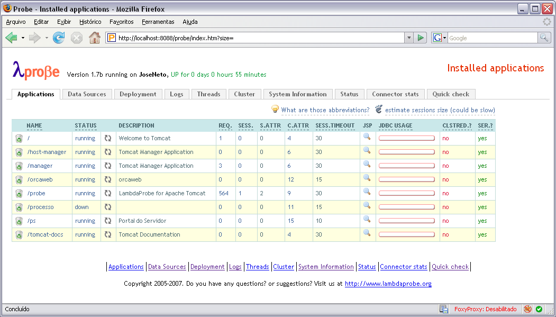The width and height of the screenshot is (556, 317).
Task: Open the lambdaprobe.org website link
Action: click(388, 284)
